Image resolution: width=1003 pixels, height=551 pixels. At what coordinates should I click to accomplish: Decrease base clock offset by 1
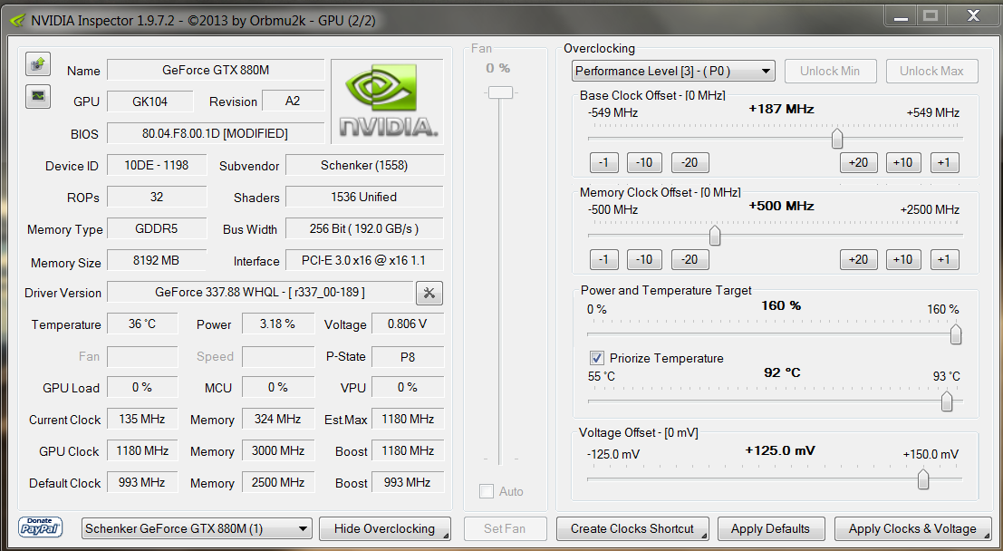(x=603, y=162)
